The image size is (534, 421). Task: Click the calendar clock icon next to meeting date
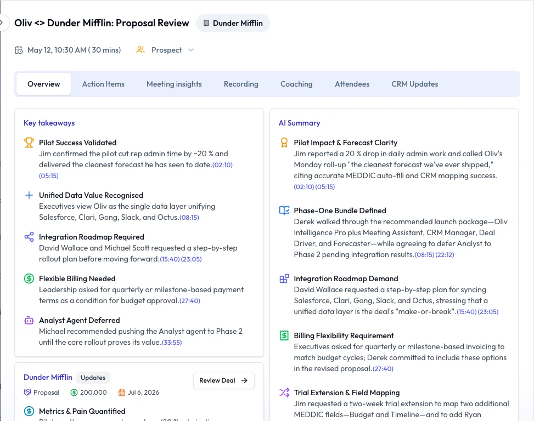tap(19, 50)
